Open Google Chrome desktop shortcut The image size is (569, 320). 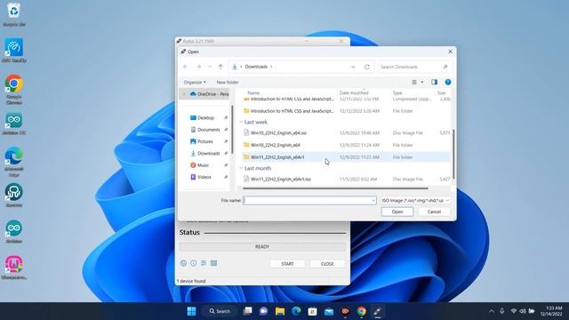coord(14,90)
